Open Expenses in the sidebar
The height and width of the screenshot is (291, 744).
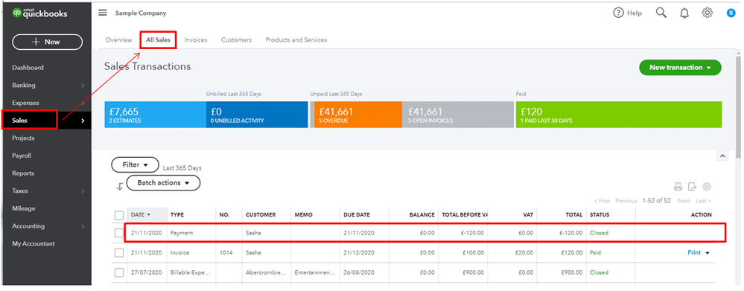tap(25, 103)
